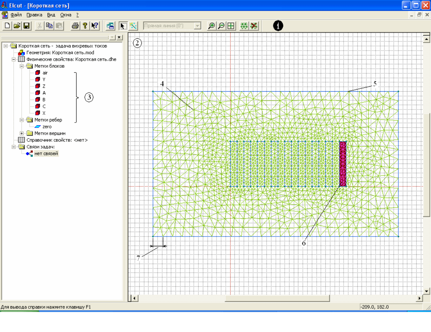Image resolution: width=431 pixels, height=332 pixels.
Task: Click the magenta-filled block in the model
Action: click(343, 164)
